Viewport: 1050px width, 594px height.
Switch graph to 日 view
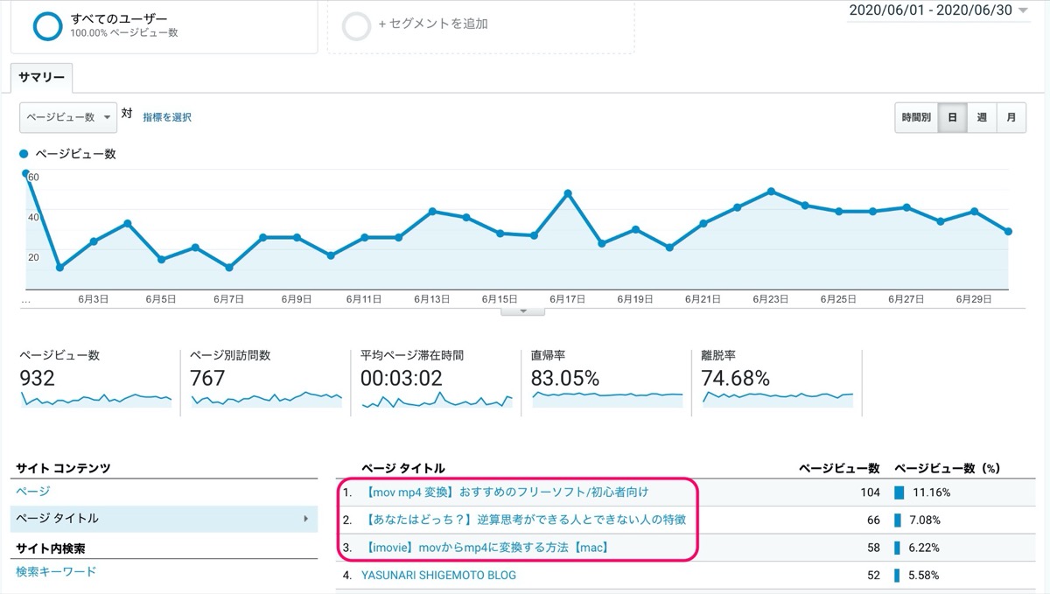tap(952, 117)
